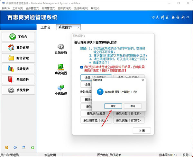Click the 删除调货单（进出） button
Screen dimensions: 193x157
pos(96,120)
